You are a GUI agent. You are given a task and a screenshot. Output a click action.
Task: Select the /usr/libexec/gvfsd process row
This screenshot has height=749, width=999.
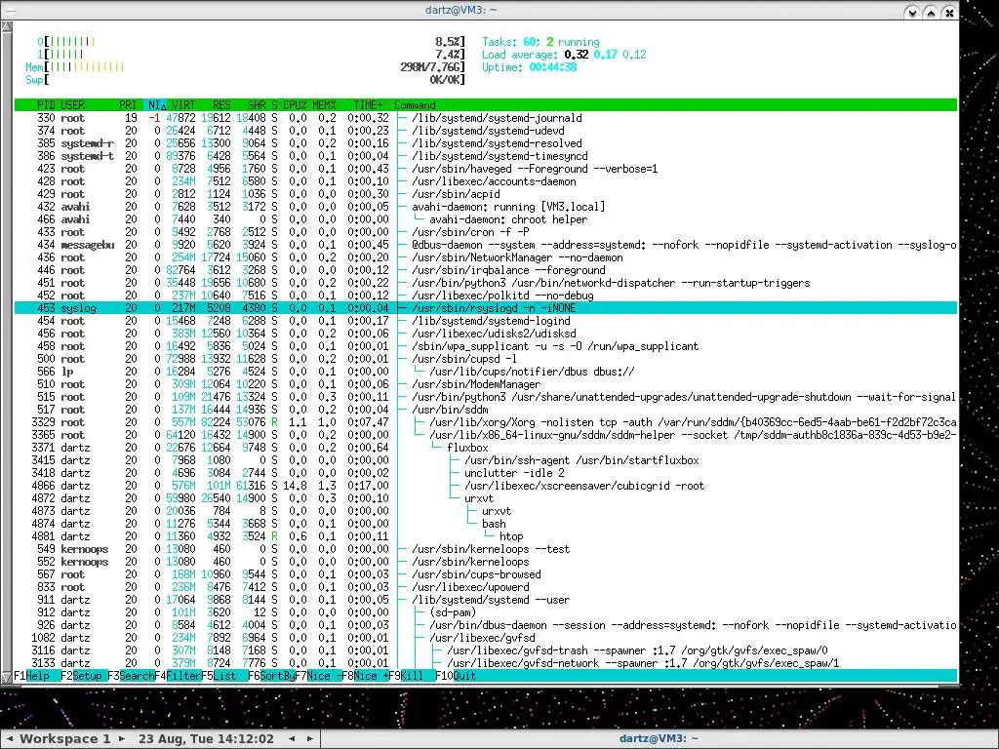[486, 638]
